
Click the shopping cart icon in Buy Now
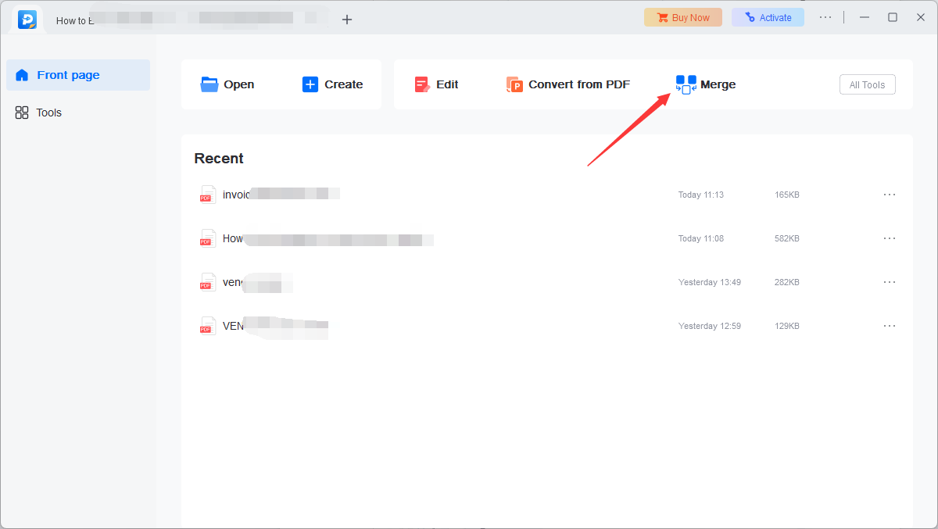click(x=663, y=17)
